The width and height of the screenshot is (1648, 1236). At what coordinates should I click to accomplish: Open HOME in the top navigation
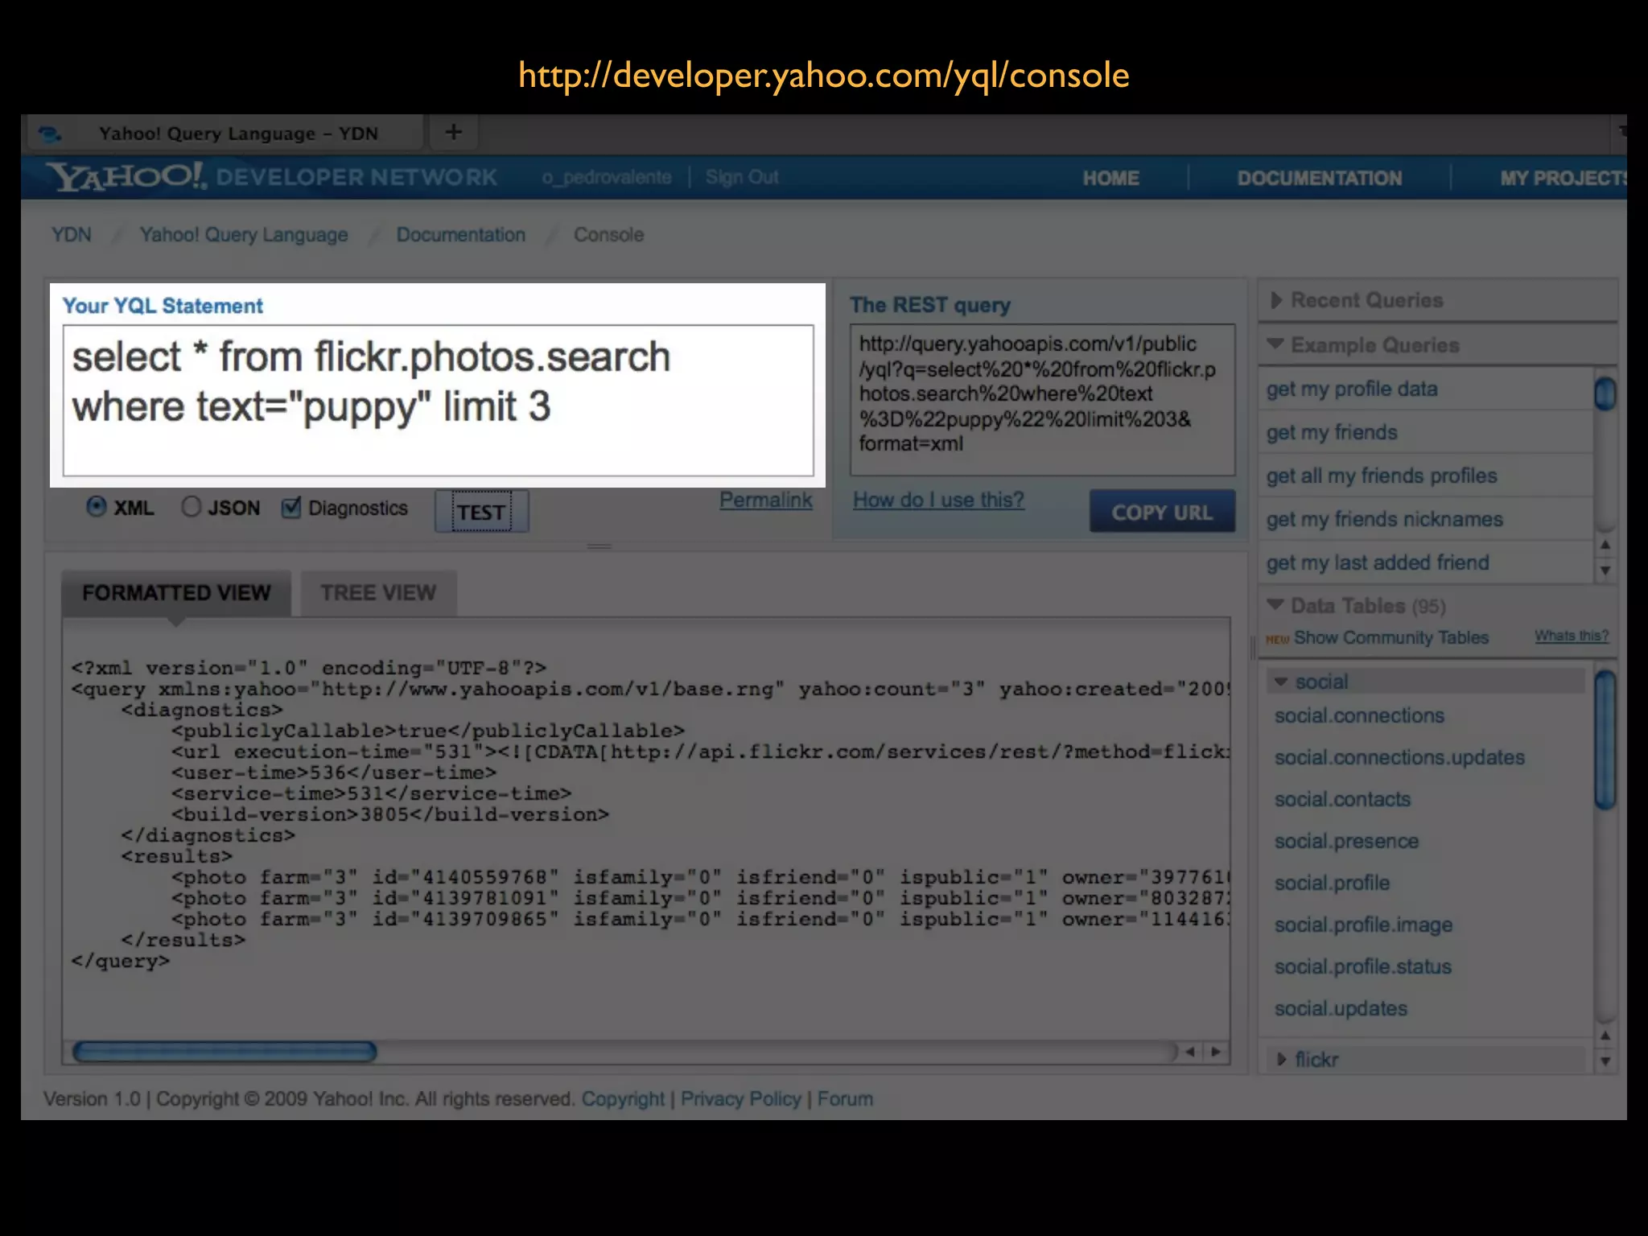pos(1110,178)
